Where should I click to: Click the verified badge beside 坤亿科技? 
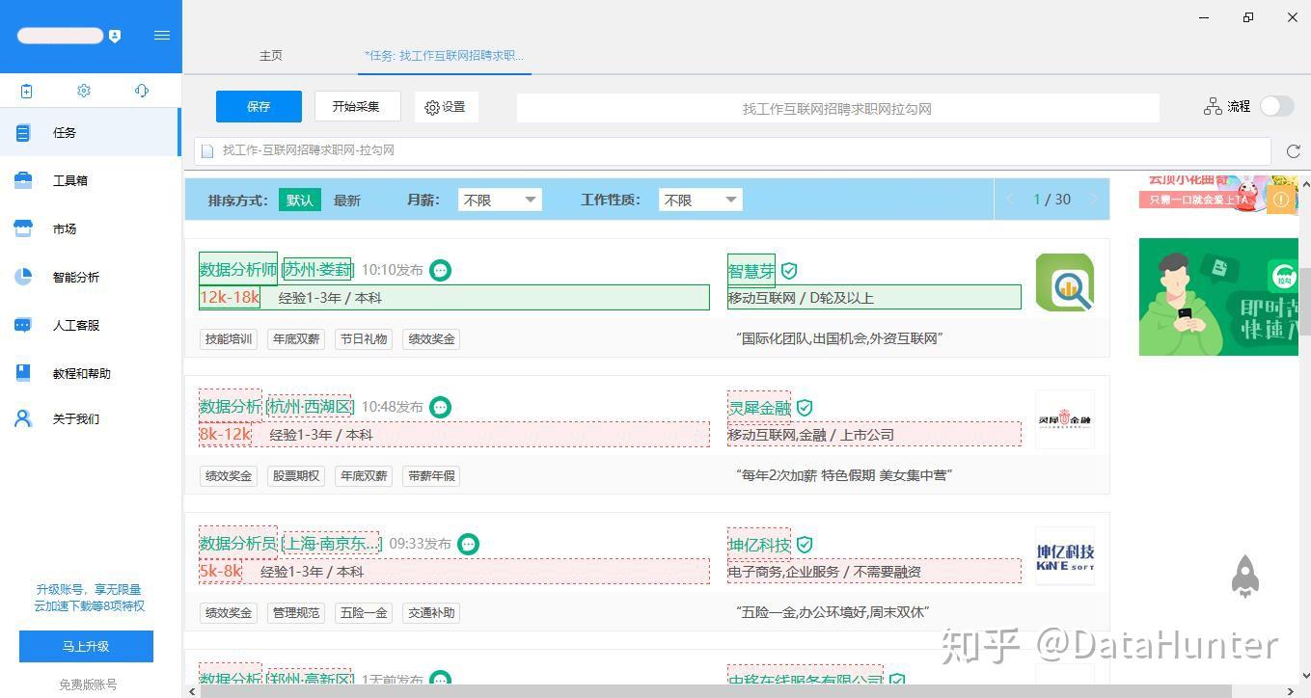click(805, 545)
